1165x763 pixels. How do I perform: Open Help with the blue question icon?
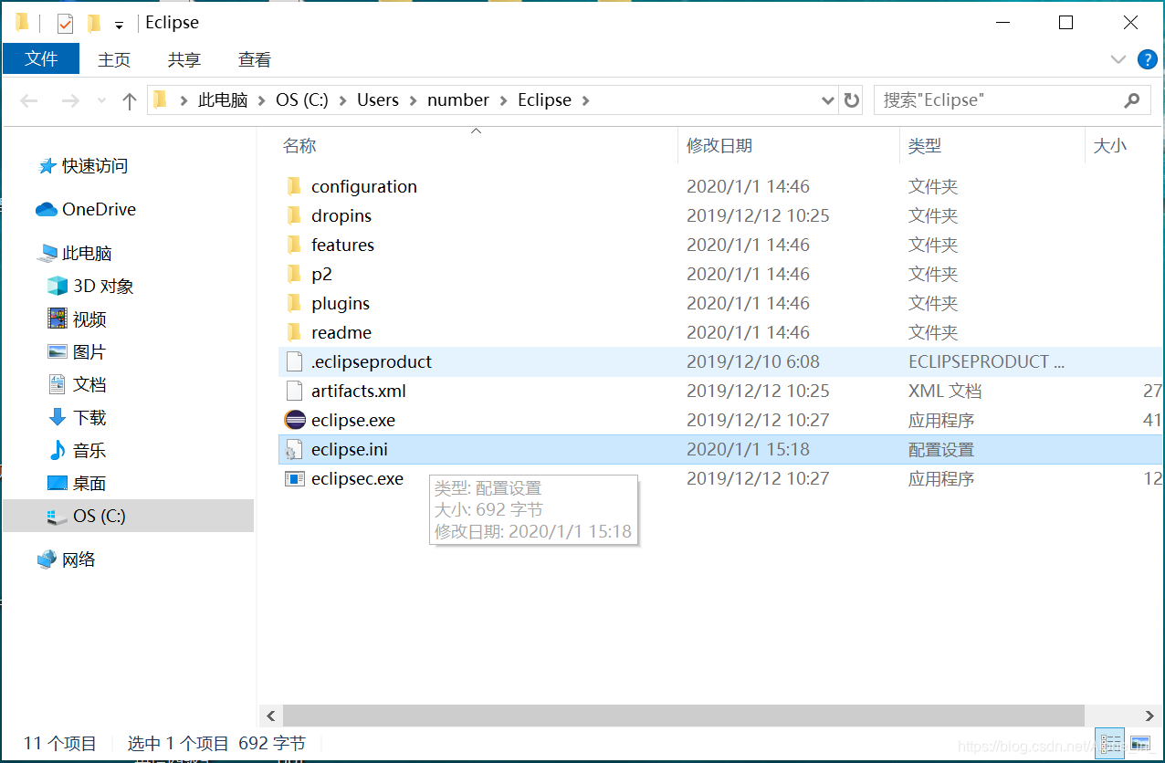click(1148, 59)
